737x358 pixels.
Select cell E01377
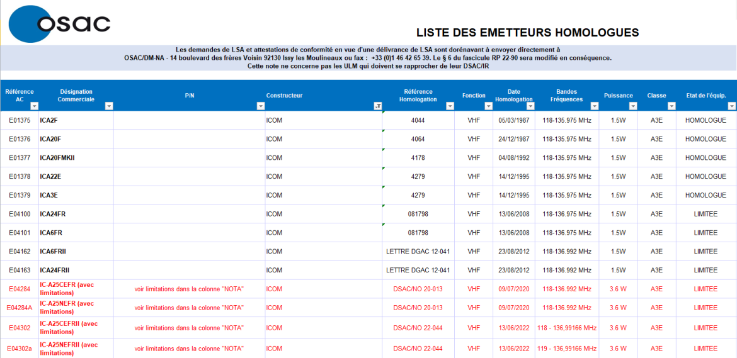point(20,158)
